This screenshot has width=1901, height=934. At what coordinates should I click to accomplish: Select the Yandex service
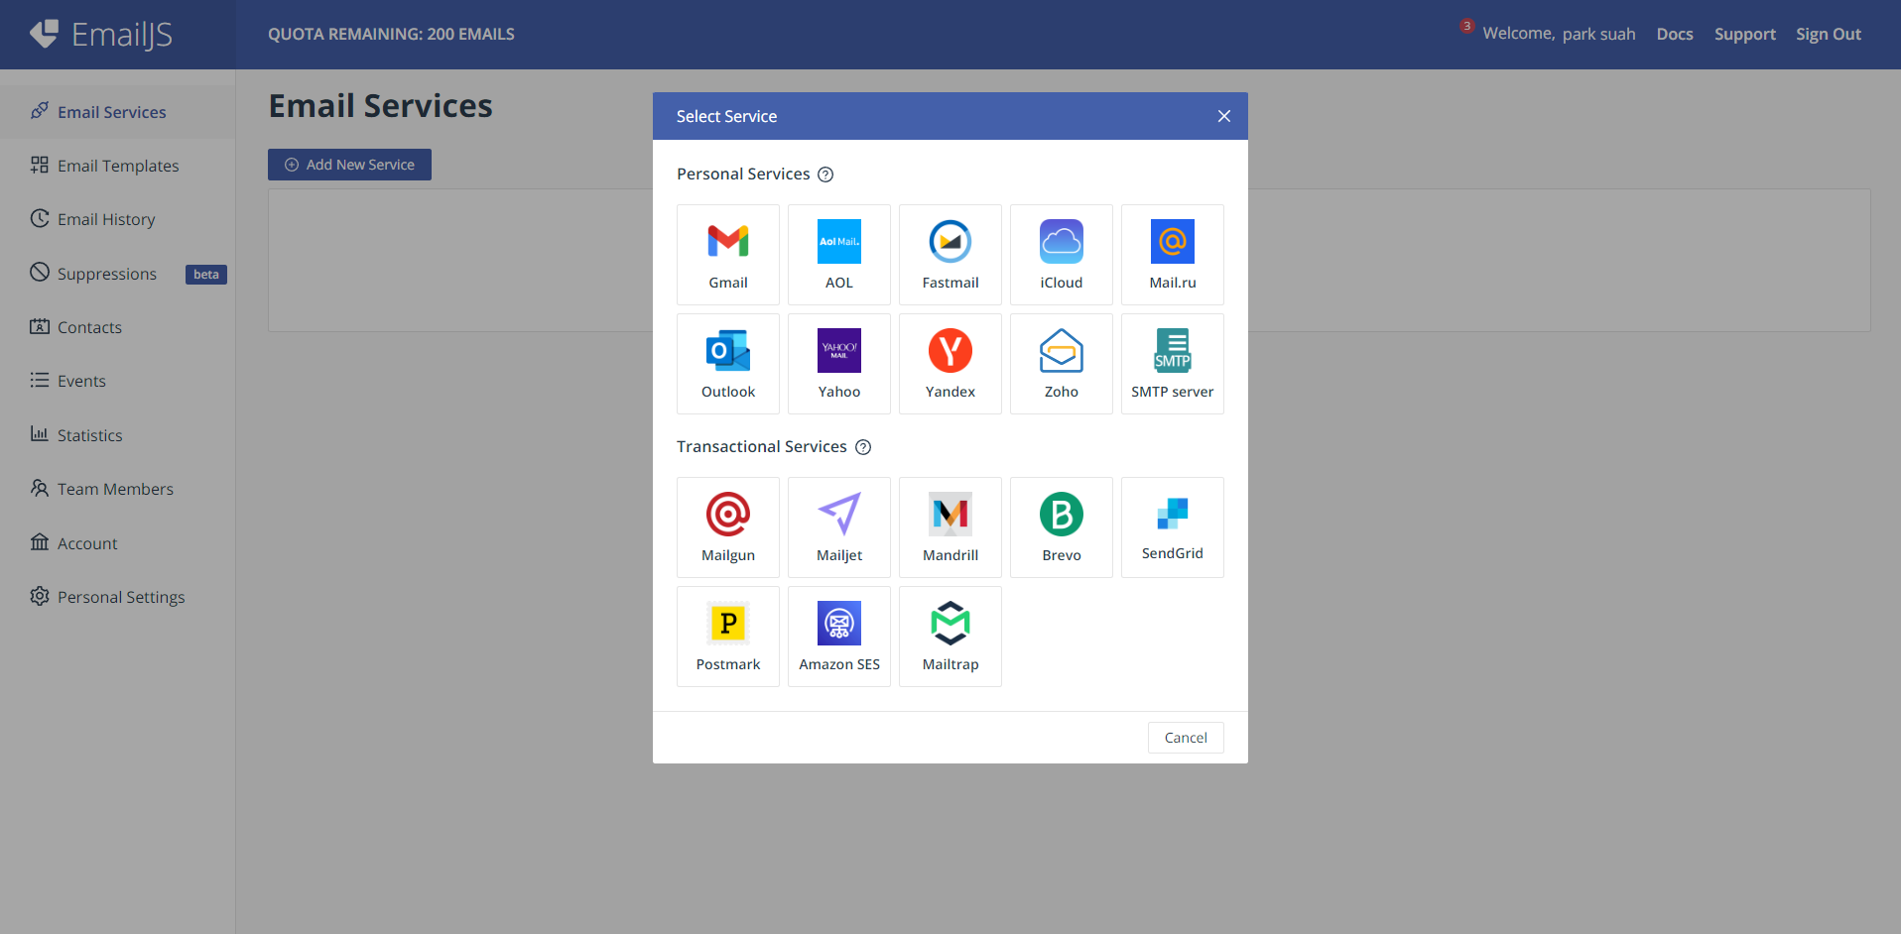click(x=950, y=364)
